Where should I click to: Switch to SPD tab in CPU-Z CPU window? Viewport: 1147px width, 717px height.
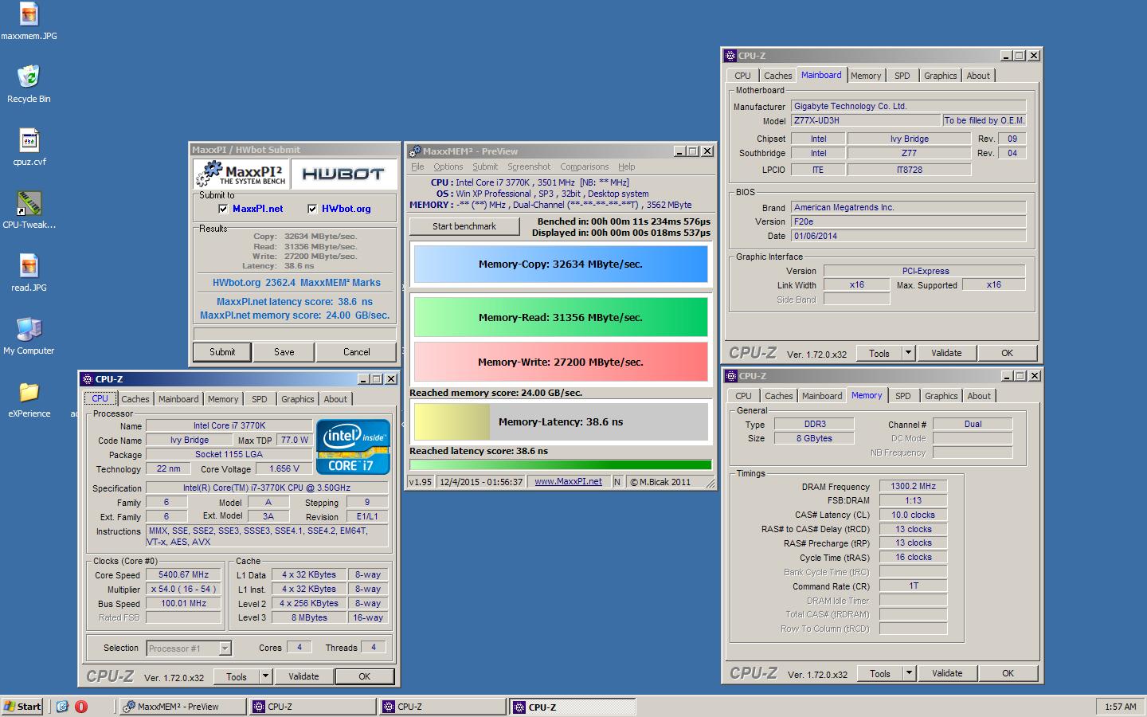[260, 399]
